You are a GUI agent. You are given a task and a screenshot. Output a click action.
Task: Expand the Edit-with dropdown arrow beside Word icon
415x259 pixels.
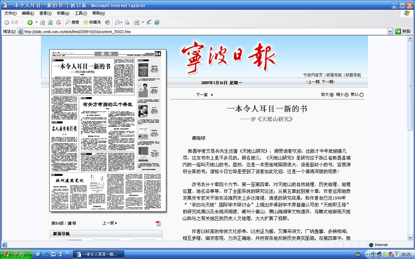[143, 23]
